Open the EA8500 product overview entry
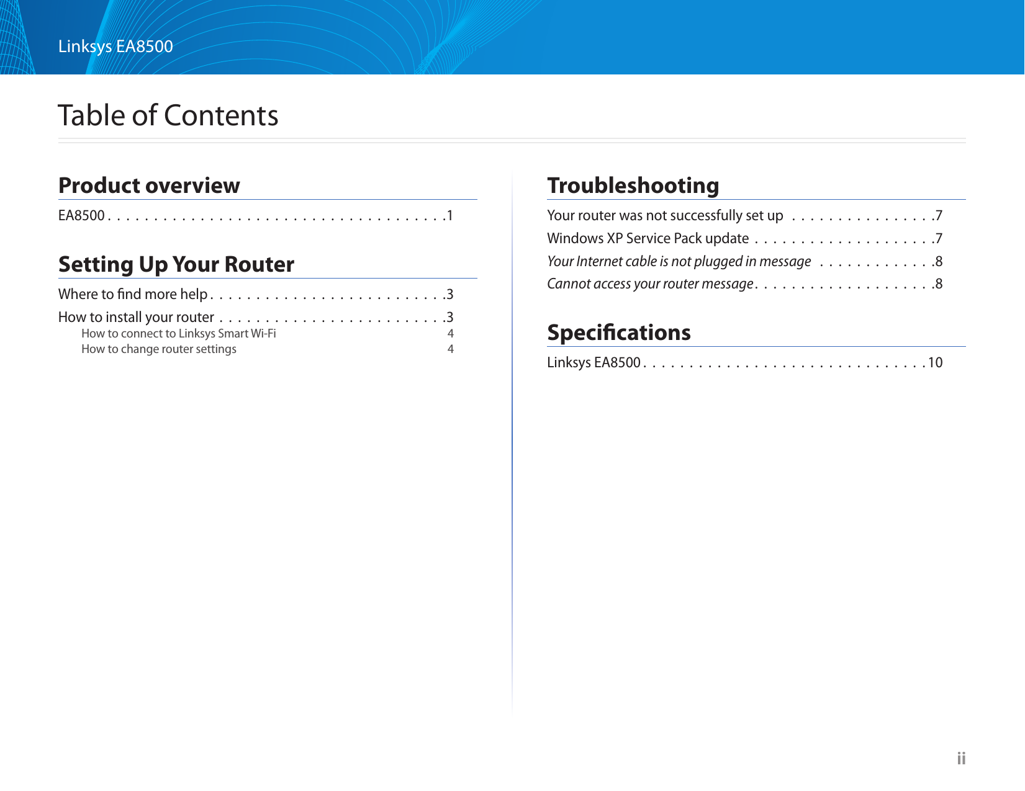This screenshot has height=791, width=1025. coord(256,215)
